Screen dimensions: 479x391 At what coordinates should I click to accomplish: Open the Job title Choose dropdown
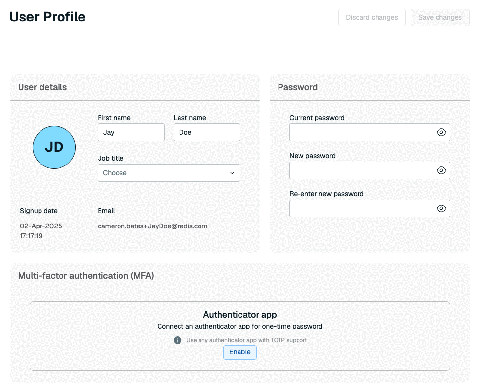169,173
